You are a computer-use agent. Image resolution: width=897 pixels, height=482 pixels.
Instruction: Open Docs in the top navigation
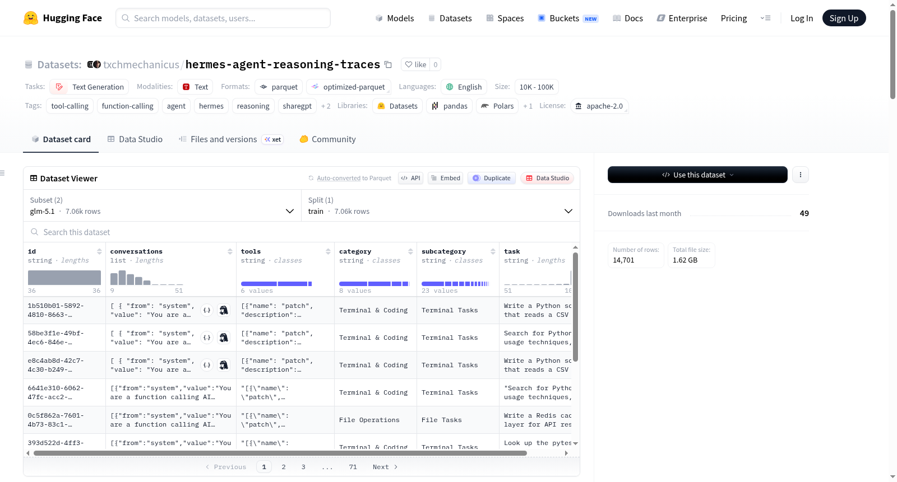point(628,18)
